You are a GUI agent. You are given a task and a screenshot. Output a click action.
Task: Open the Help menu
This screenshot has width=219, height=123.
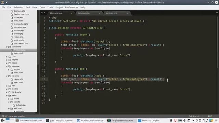[x=83, y=8]
